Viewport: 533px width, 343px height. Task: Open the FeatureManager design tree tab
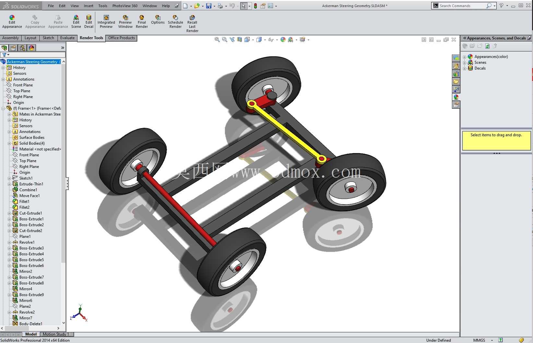pos(4,48)
